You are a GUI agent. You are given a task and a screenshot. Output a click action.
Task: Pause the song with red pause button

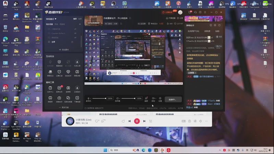pyautogui.click(x=137, y=121)
